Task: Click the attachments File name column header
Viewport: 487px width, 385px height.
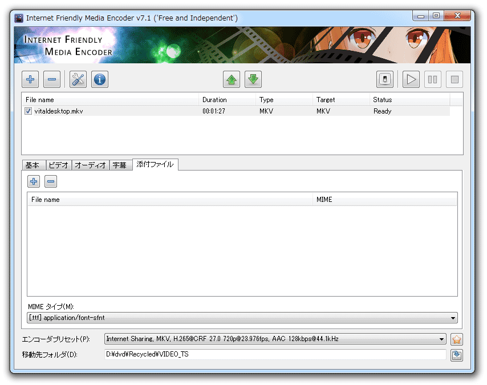Action: [x=170, y=200]
